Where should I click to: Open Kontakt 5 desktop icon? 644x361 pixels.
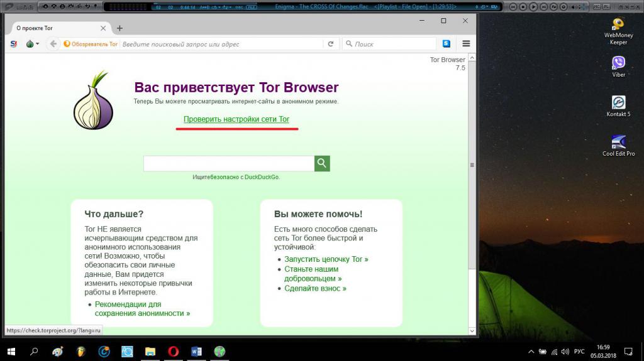pyautogui.click(x=619, y=106)
